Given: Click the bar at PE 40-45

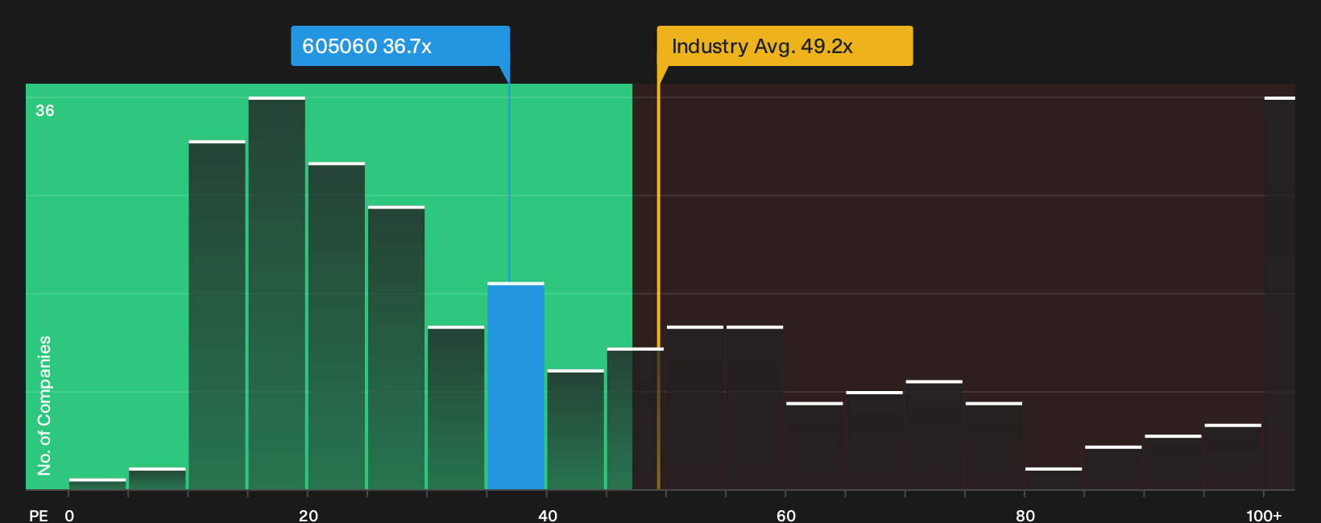Looking at the screenshot, I should tap(575, 430).
